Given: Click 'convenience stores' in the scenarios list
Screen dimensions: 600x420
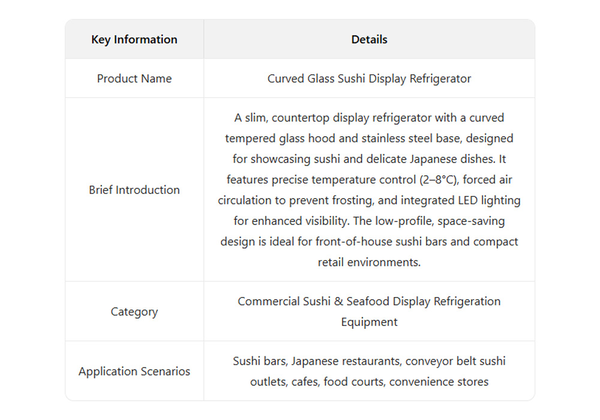Looking at the screenshot, I should click(439, 382).
